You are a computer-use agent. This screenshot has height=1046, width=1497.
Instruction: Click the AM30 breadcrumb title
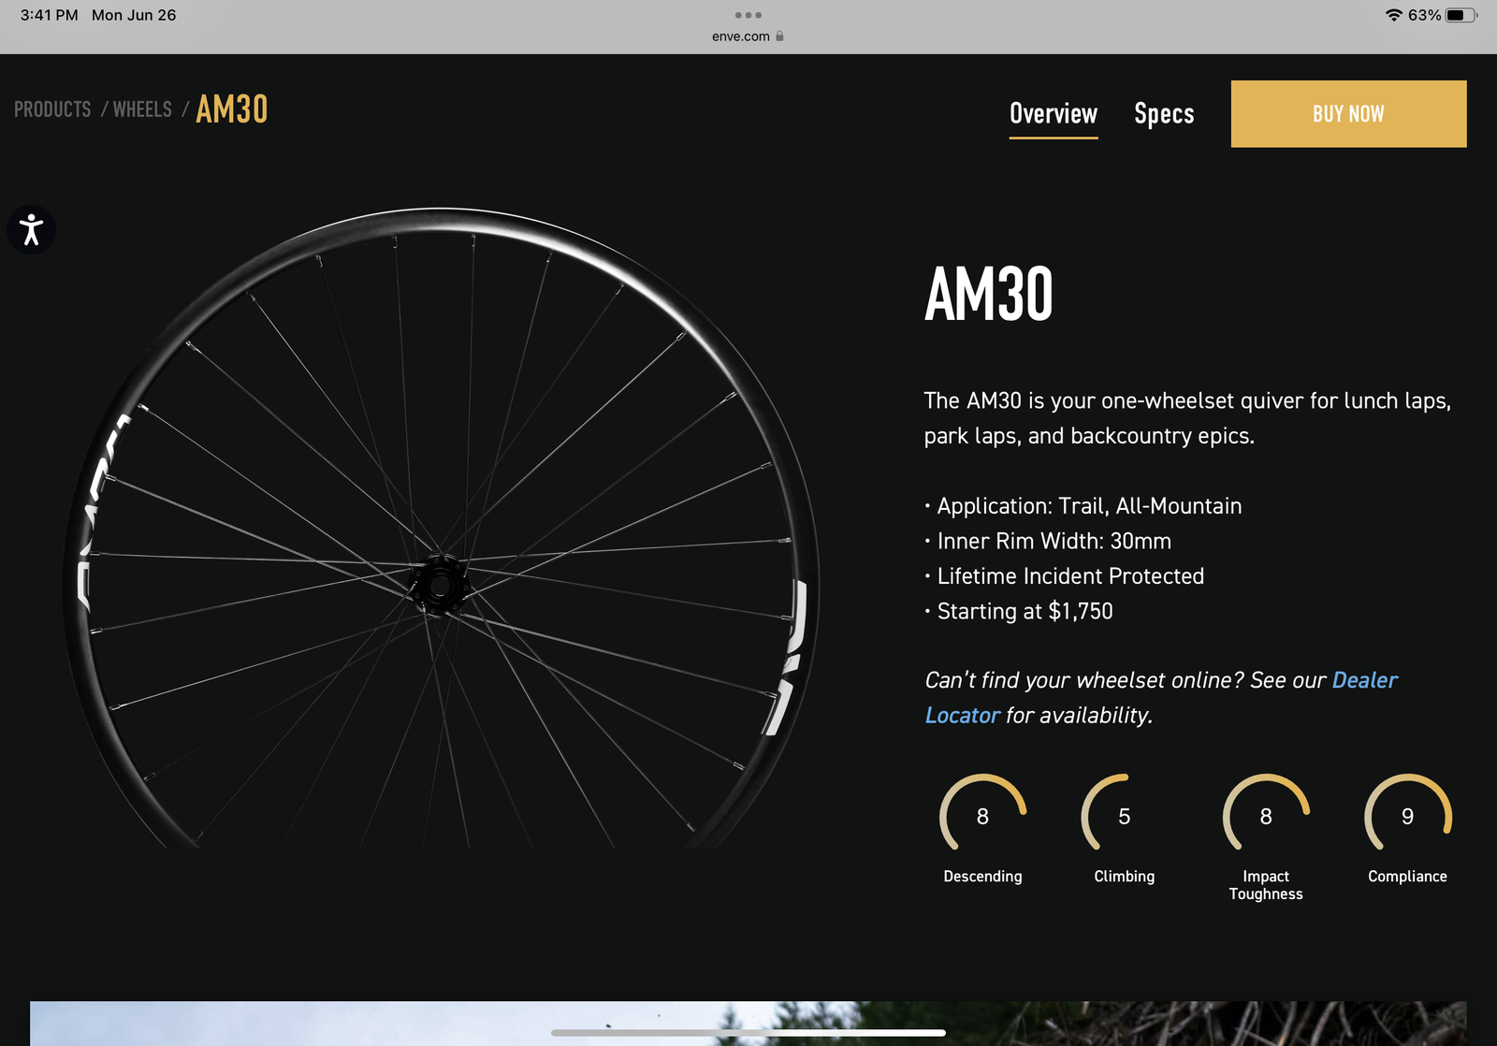(x=232, y=109)
